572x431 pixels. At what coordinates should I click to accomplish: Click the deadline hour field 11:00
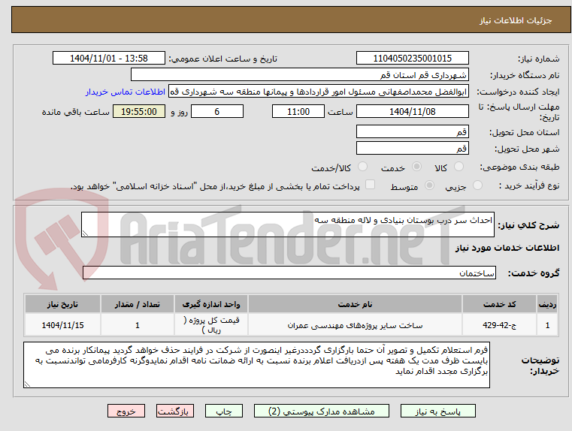tap(298, 111)
